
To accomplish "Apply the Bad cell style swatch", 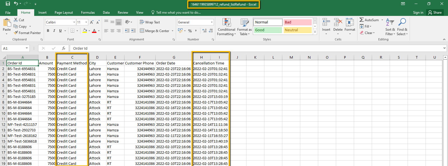I will tap(297, 22).
